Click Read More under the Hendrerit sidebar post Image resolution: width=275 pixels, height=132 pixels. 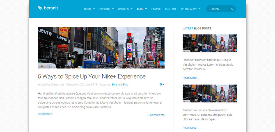(191, 78)
